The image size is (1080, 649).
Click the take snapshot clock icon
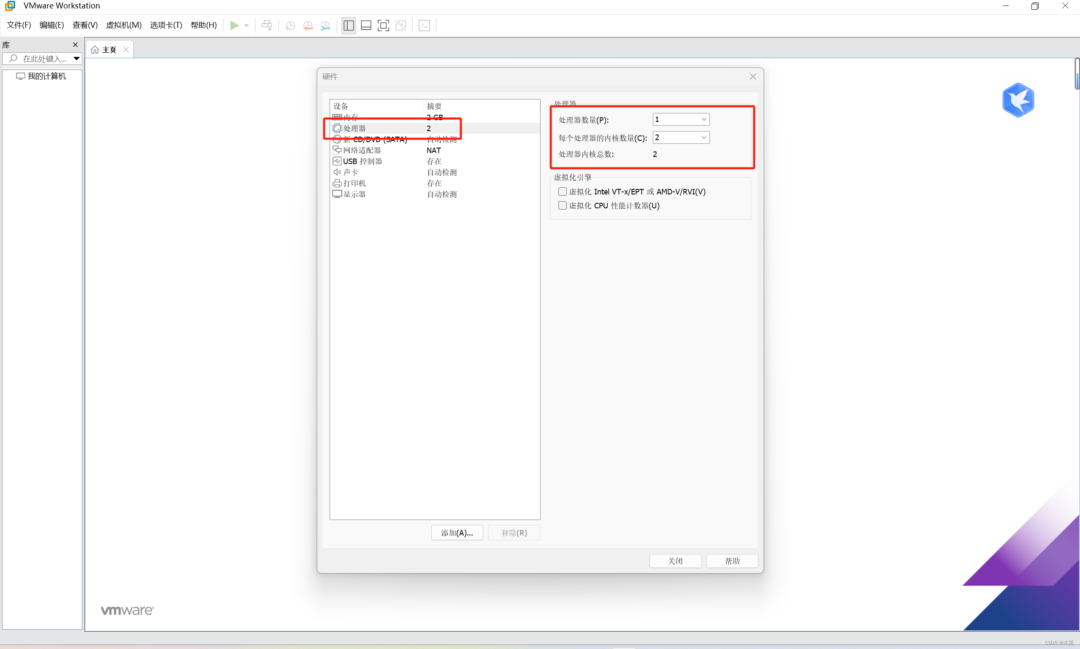pos(290,25)
